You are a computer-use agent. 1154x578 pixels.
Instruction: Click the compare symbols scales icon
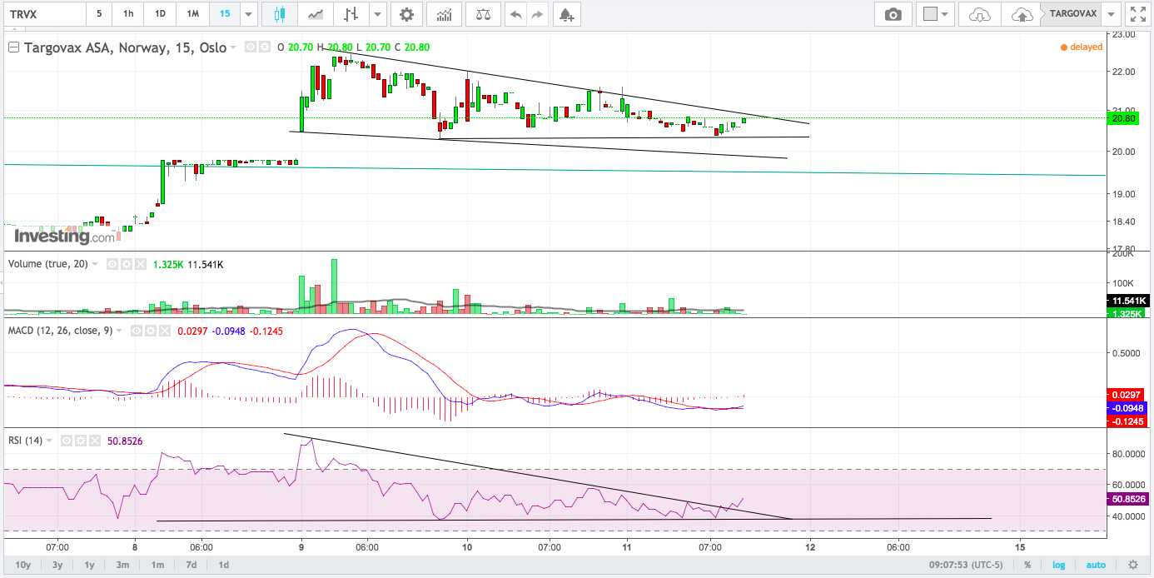[x=484, y=14]
